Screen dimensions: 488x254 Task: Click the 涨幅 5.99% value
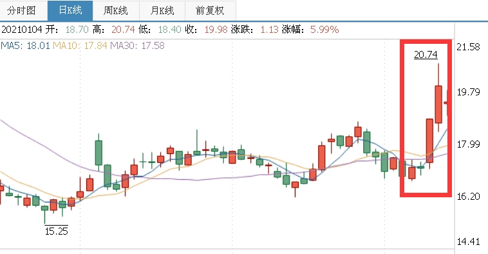(324, 30)
